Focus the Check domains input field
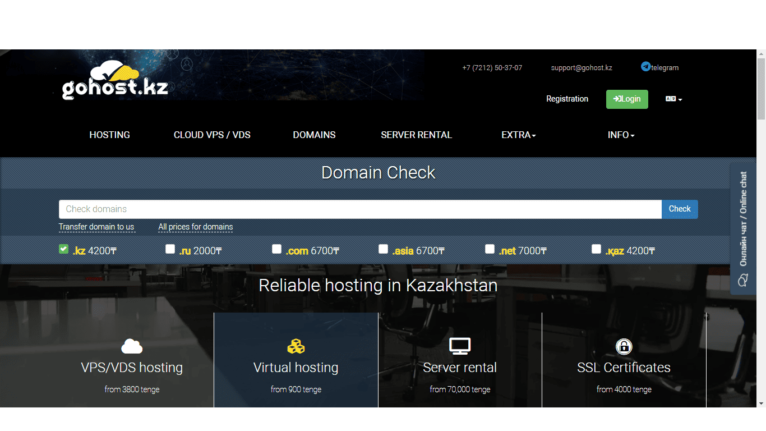The height and width of the screenshot is (431, 766). [360, 209]
